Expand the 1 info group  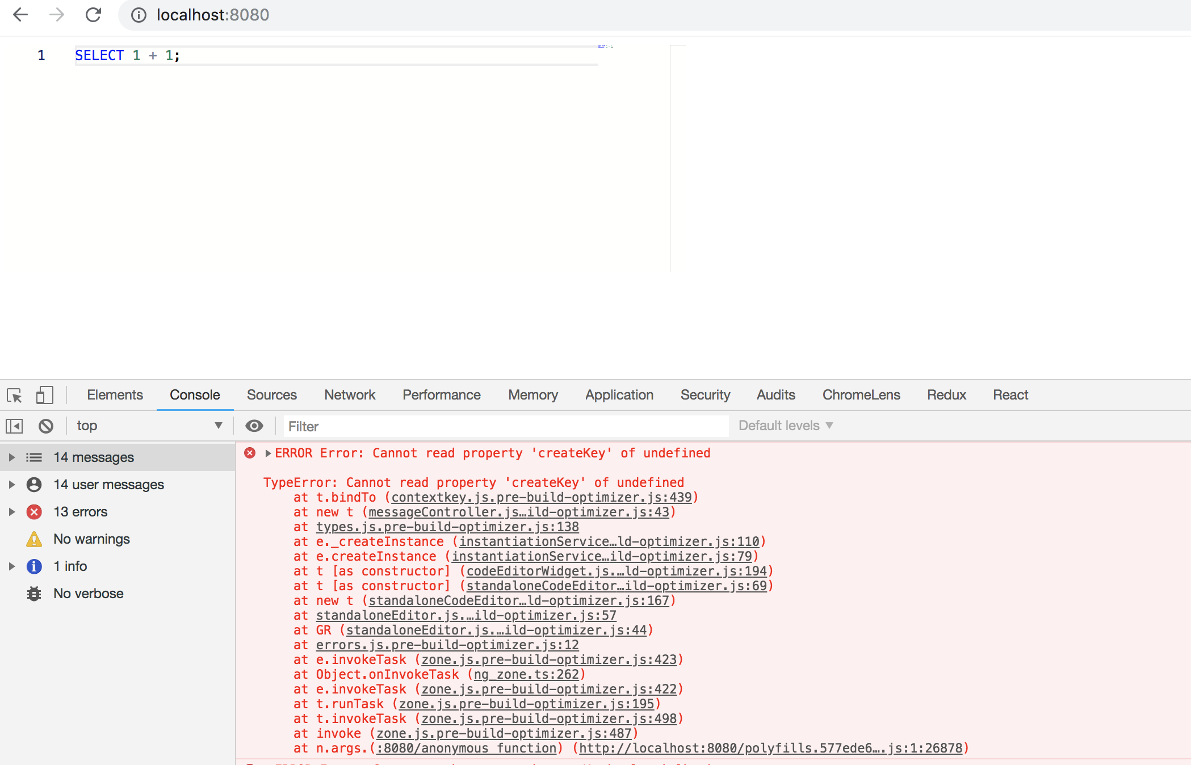click(x=11, y=566)
